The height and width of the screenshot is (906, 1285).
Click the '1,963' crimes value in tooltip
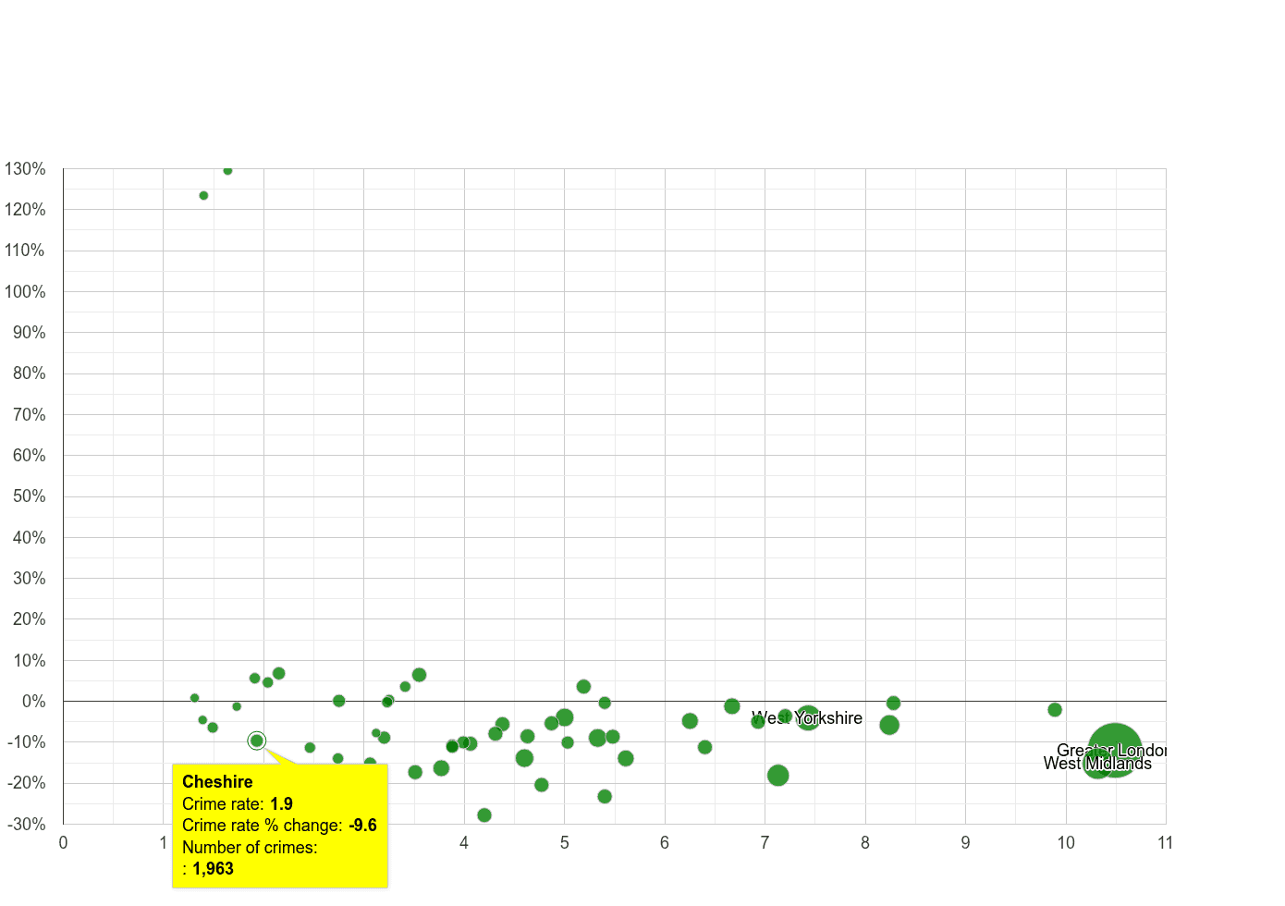coord(213,869)
